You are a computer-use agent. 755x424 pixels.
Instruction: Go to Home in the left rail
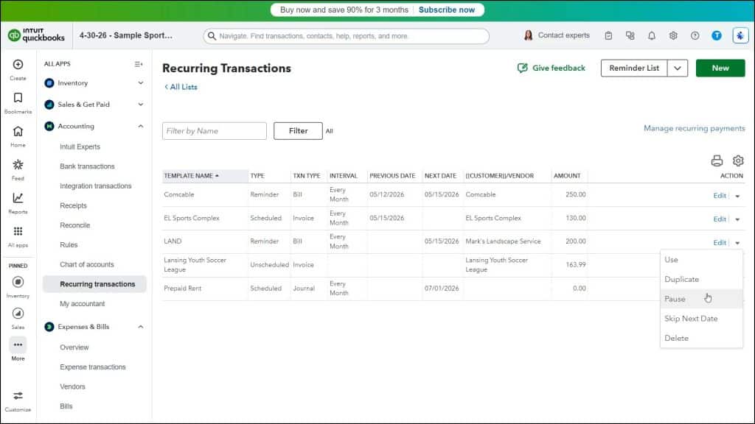18,131
